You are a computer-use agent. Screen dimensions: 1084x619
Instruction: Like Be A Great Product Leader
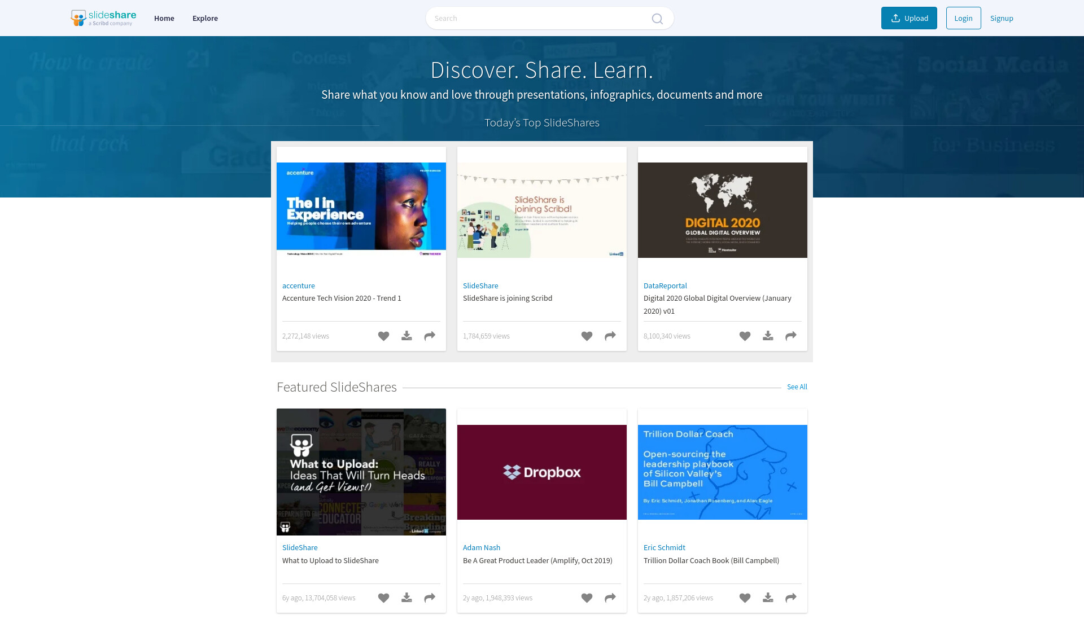587,598
